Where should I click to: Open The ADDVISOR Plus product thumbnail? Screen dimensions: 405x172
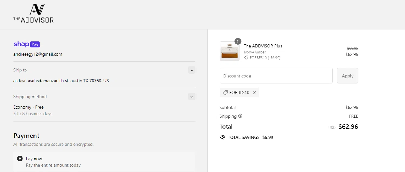coord(230,51)
